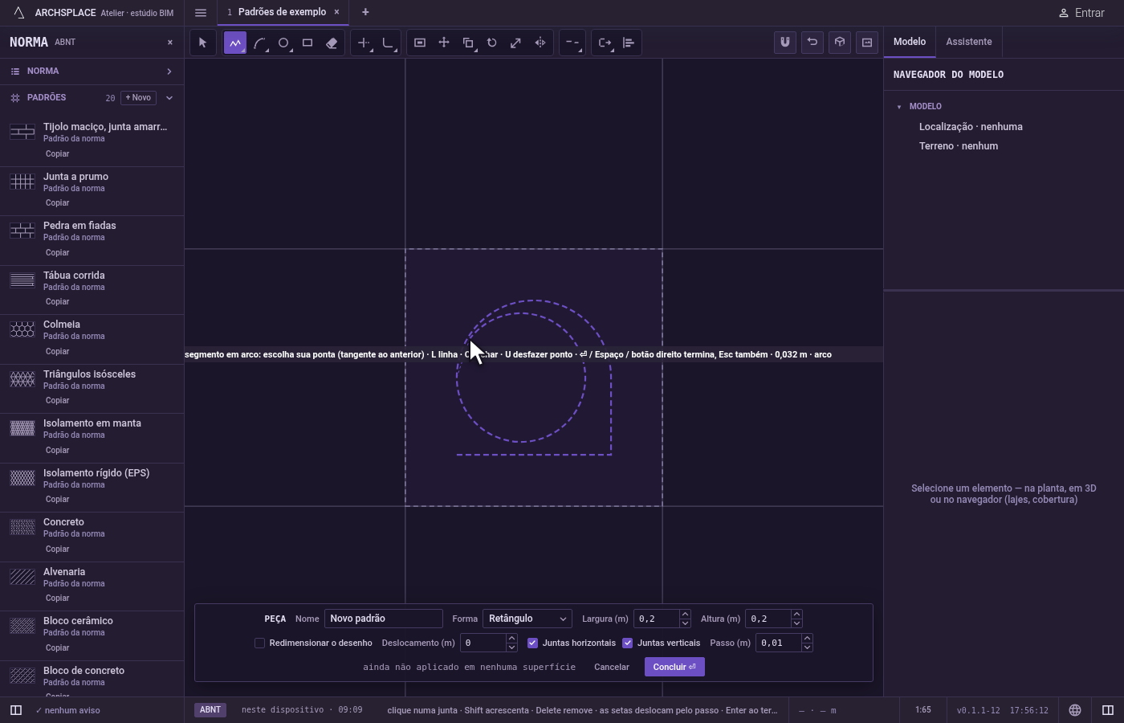Toggle left sidebar panel in status bar
Viewport: 1124px width, 723px height.
(15, 710)
